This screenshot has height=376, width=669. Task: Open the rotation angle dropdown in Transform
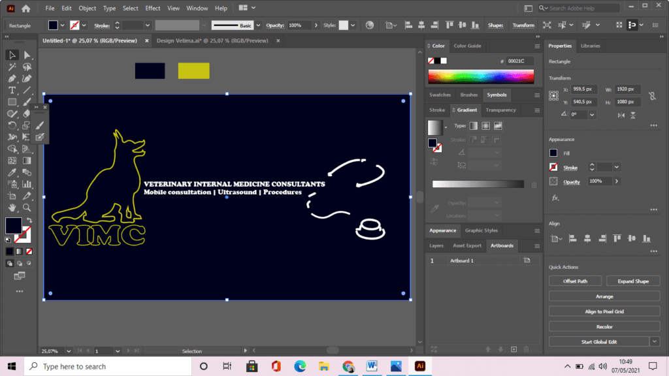[x=592, y=115]
